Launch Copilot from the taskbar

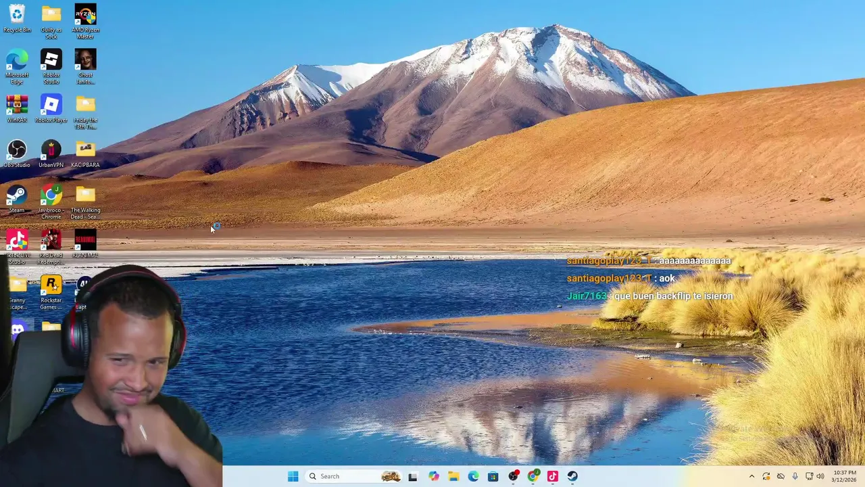click(x=434, y=476)
